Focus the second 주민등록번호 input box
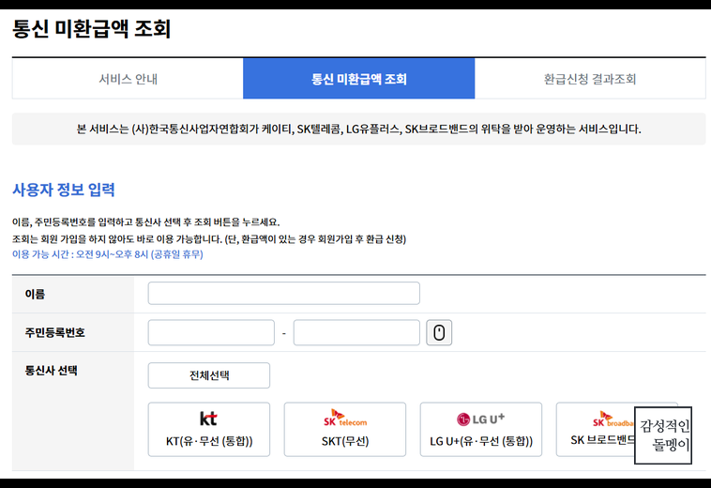This screenshot has width=711, height=488. point(356,332)
